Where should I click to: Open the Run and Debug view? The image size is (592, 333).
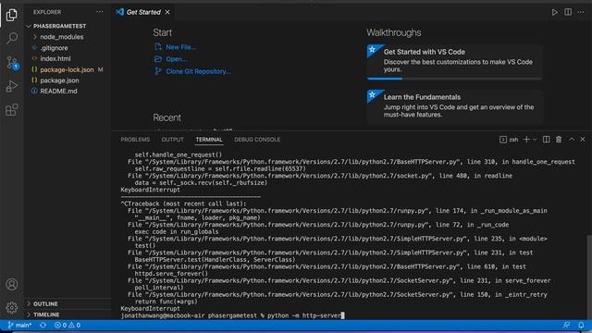12,86
